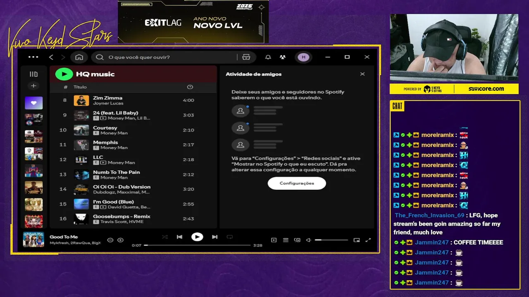Click the Your Library icon

click(33, 74)
